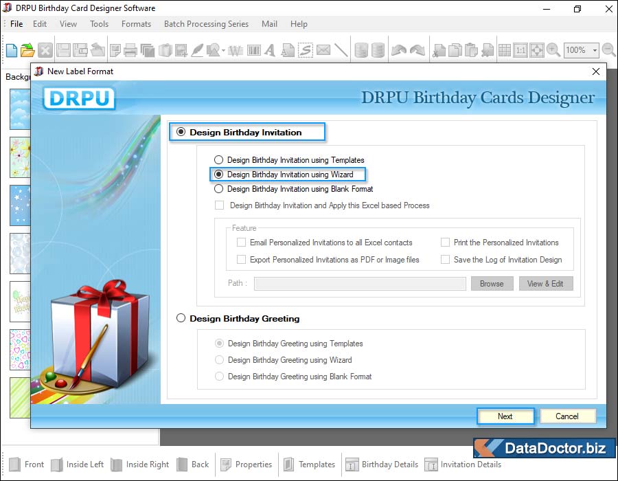Open Birthday Details in the bottom bar
618x481 pixels.
coord(382,464)
